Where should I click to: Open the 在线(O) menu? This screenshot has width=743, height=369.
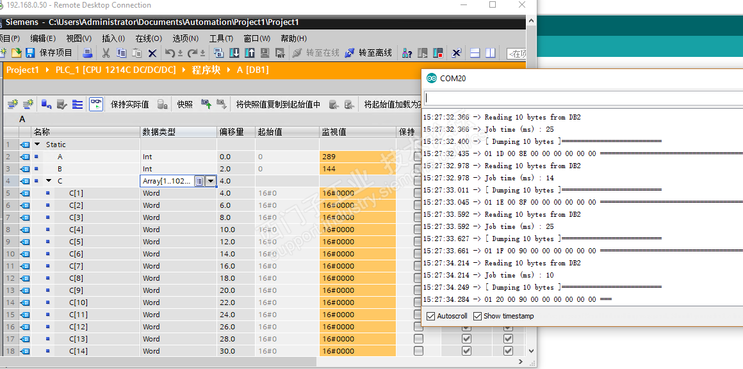click(149, 38)
